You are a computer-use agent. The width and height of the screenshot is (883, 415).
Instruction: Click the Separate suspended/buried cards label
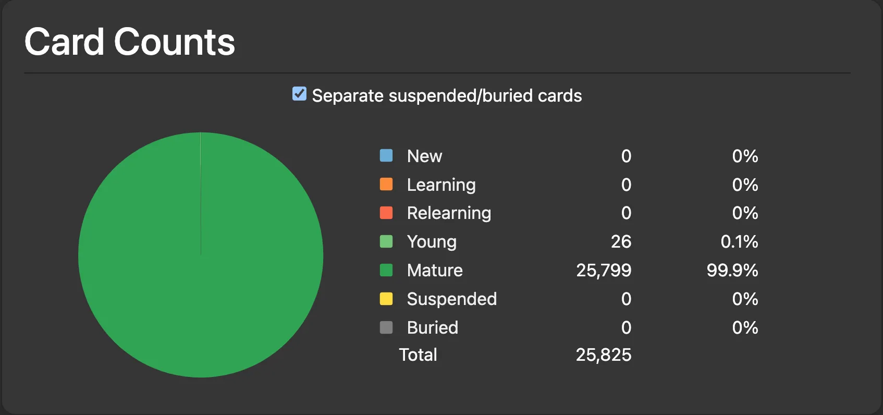[x=447, y=95]
